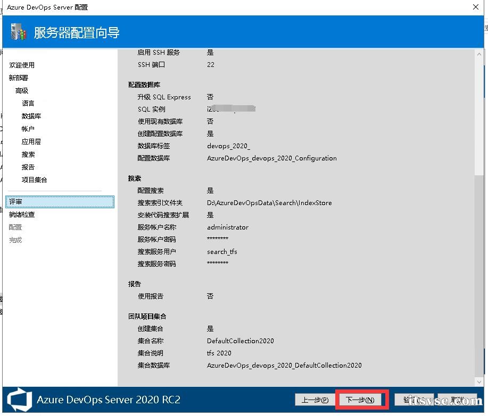Select 就绪检查 in the sidebar

pyautogui.click(x=22, y=215)
